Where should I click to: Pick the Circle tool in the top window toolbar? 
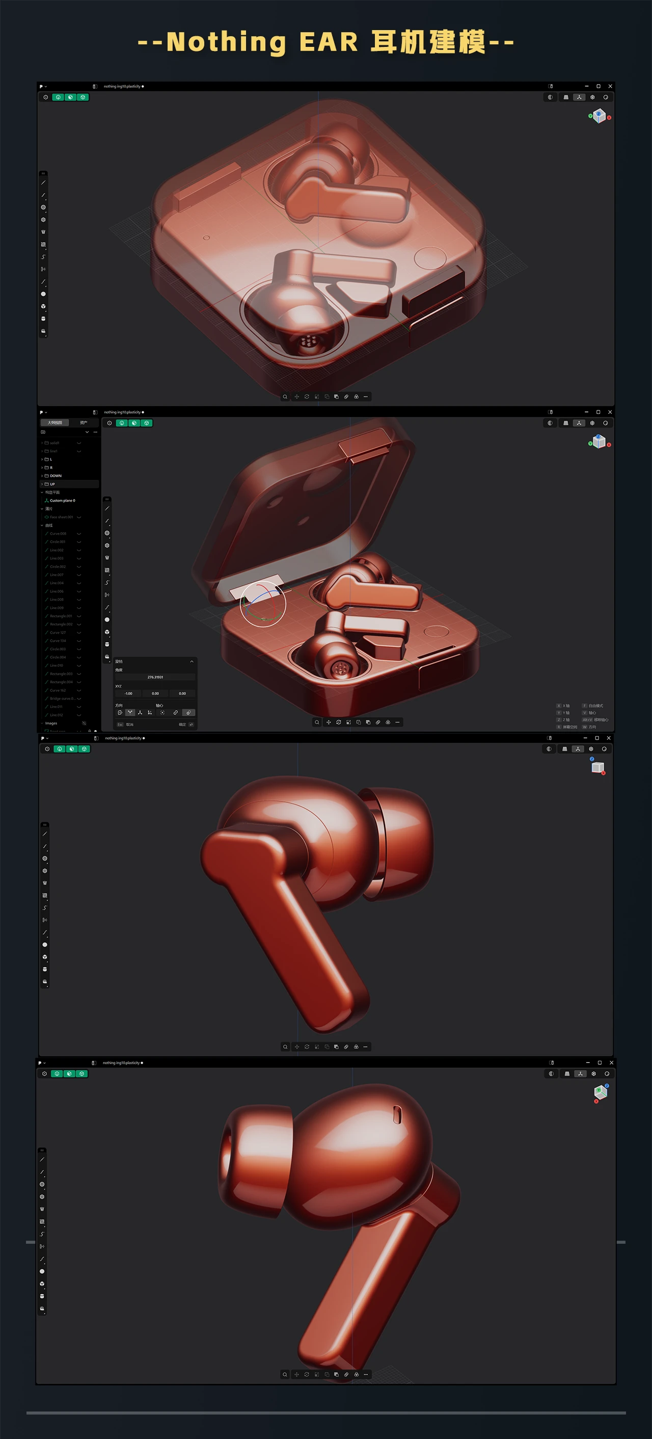tap(43, 207)
